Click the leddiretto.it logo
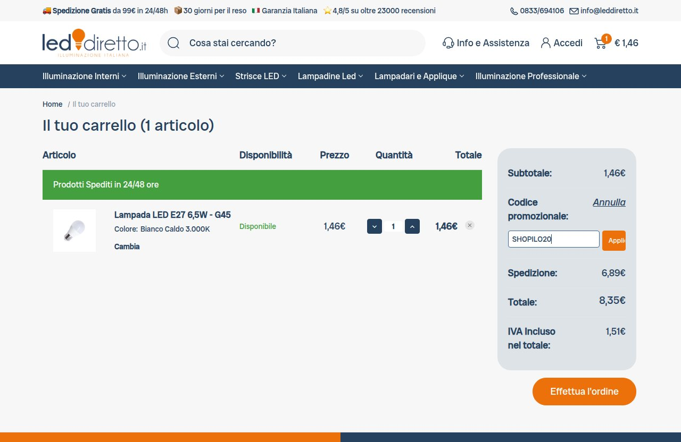This screenshot has width=681, height=442. coord(94,43)
